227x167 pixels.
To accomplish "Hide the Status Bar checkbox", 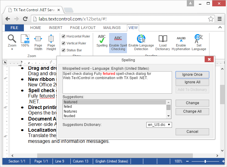I will pyautogui.click(x=63, y=50).
